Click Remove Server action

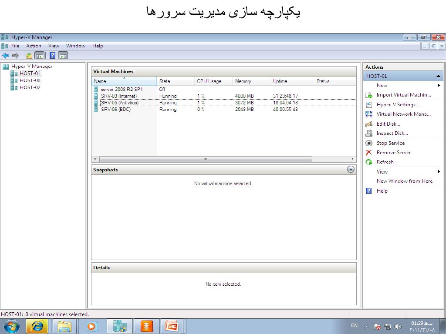pos(394,153)
